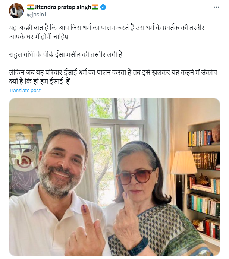Click the flag emoji before the name
Viewport: 229px width, 259px height.
pyautogui.click(x=30, y=7)
